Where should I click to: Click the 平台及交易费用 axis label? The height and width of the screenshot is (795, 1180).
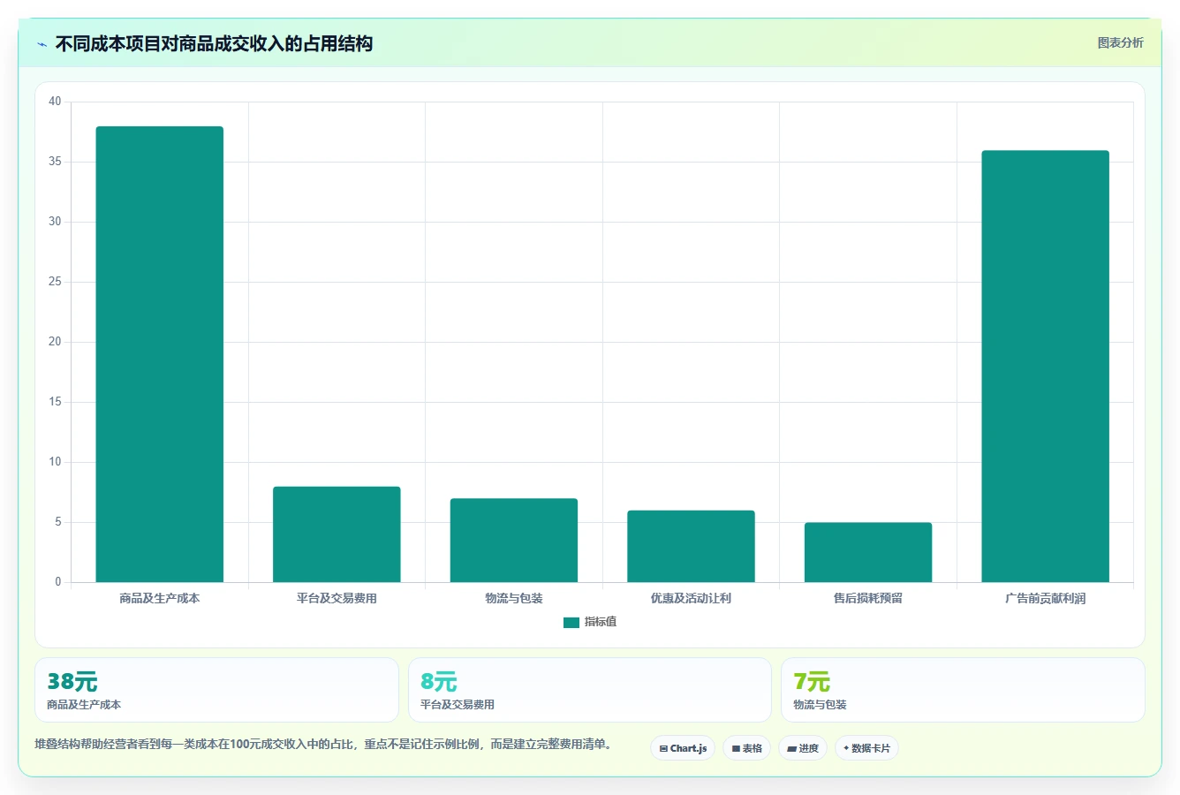coord(337,599)
